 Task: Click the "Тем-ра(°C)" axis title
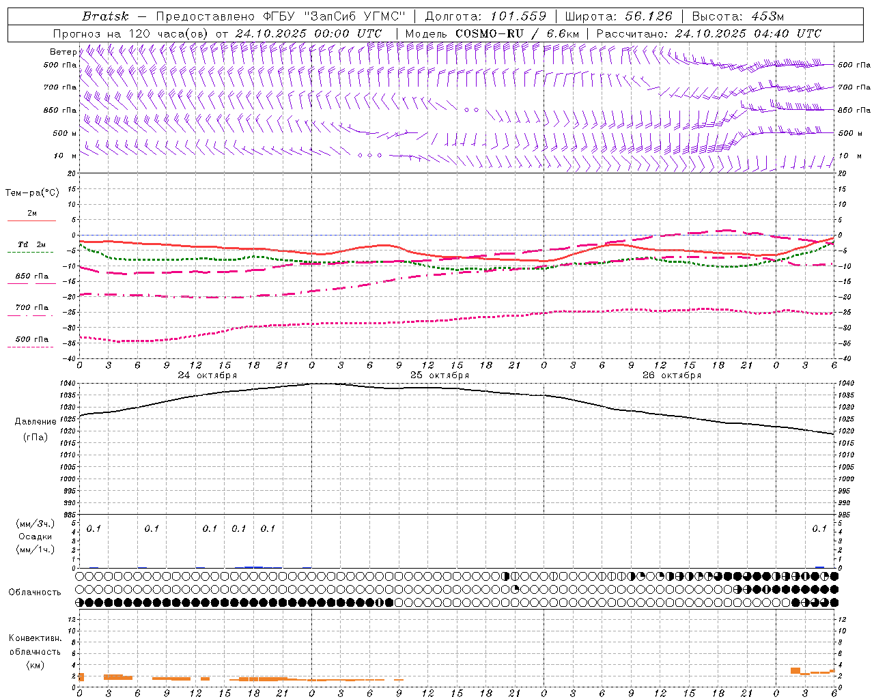click(x=32, y=193)
